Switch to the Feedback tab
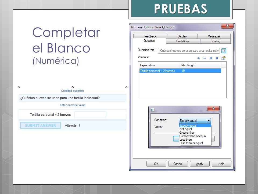 coord(150,36)
